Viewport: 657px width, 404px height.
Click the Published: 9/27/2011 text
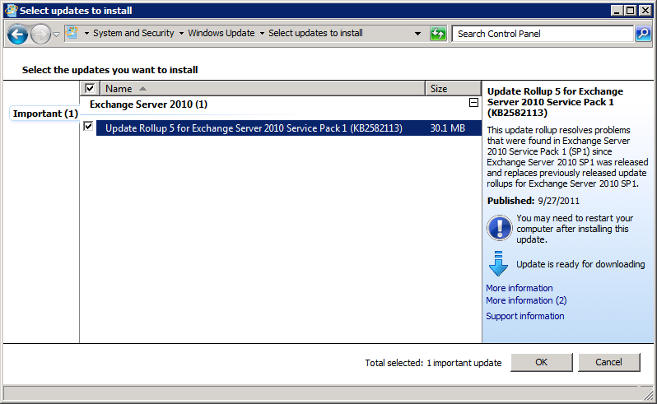pyautogui.click(x=534, y=201)
